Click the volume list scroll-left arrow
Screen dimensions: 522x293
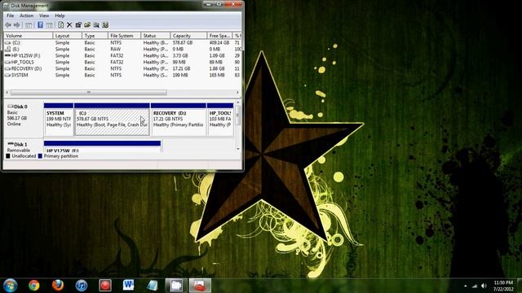(7, 92)
